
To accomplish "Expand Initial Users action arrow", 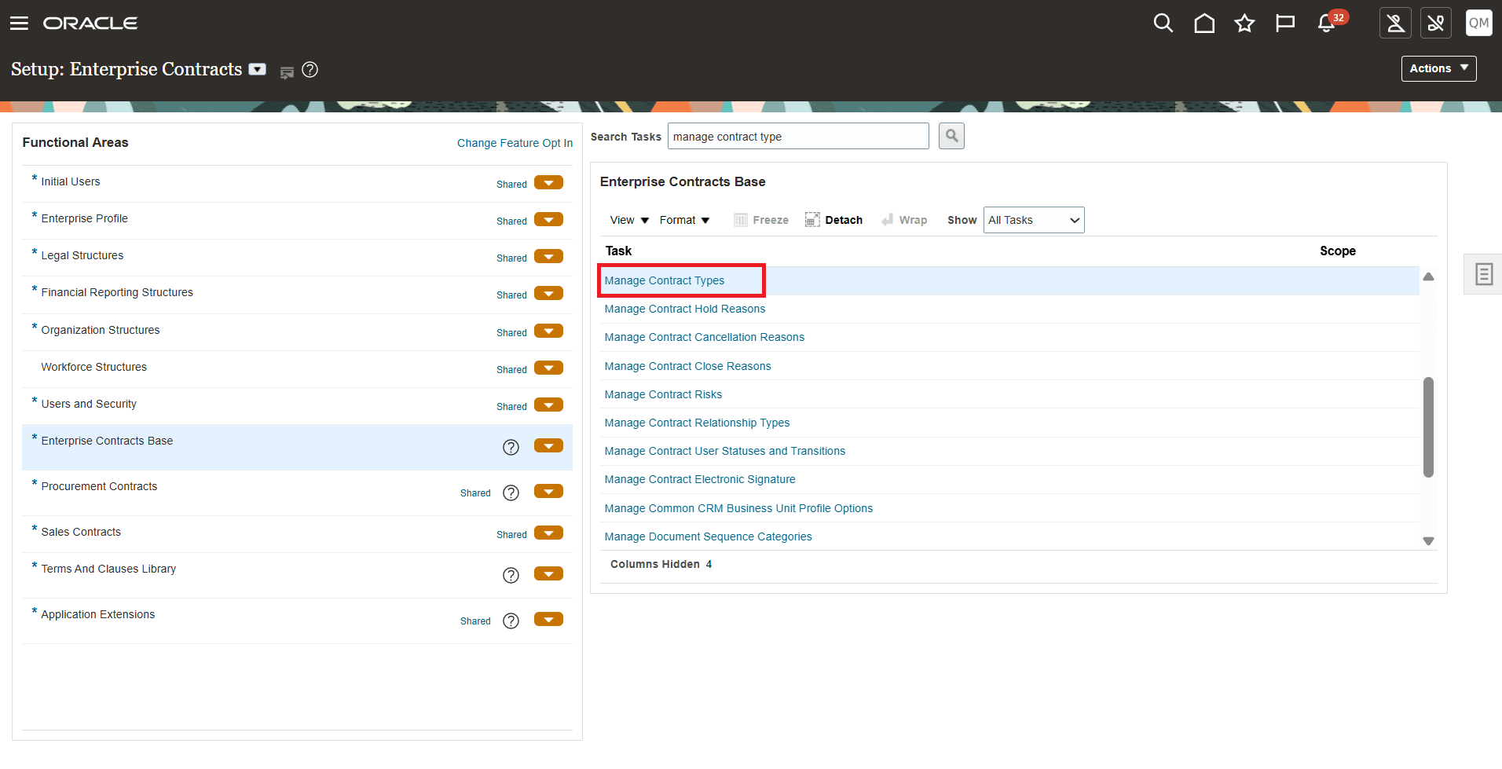I will [548, 182].
